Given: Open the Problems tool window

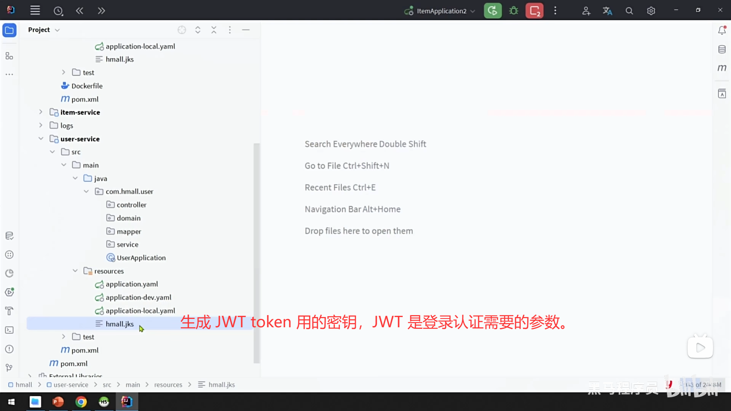Looking at the screenshot, I should (x=9, y=349).
